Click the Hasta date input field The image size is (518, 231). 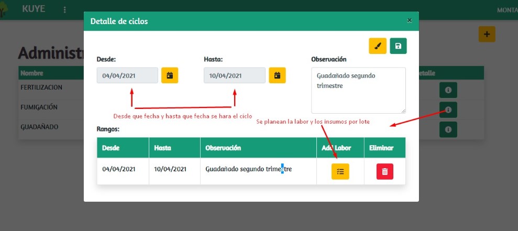(234, 75)
